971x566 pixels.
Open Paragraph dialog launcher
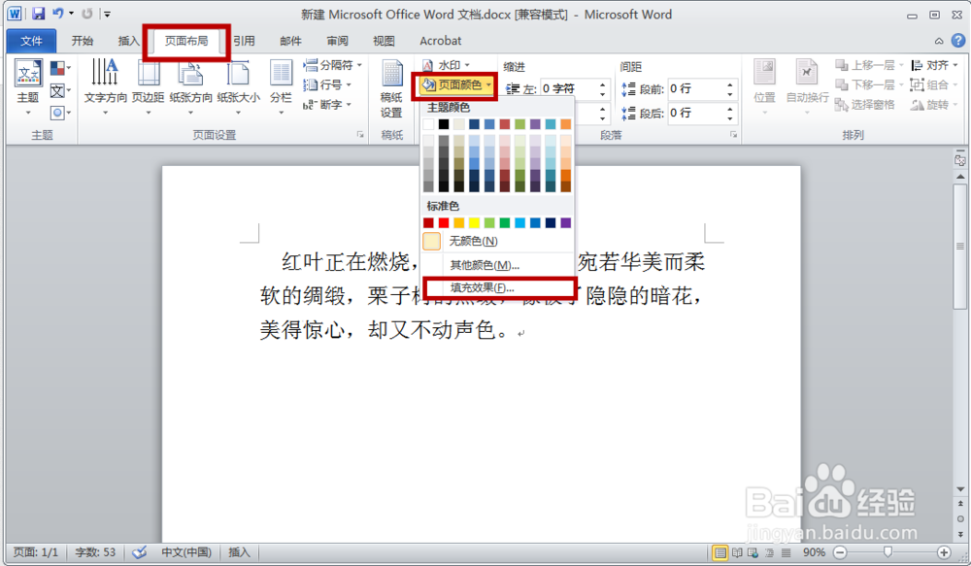(x=733, y=134)
